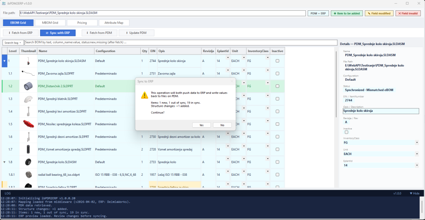Close the Sync to ERP dialog
This screenshot has height=220, width=425.
pos(232,81)
